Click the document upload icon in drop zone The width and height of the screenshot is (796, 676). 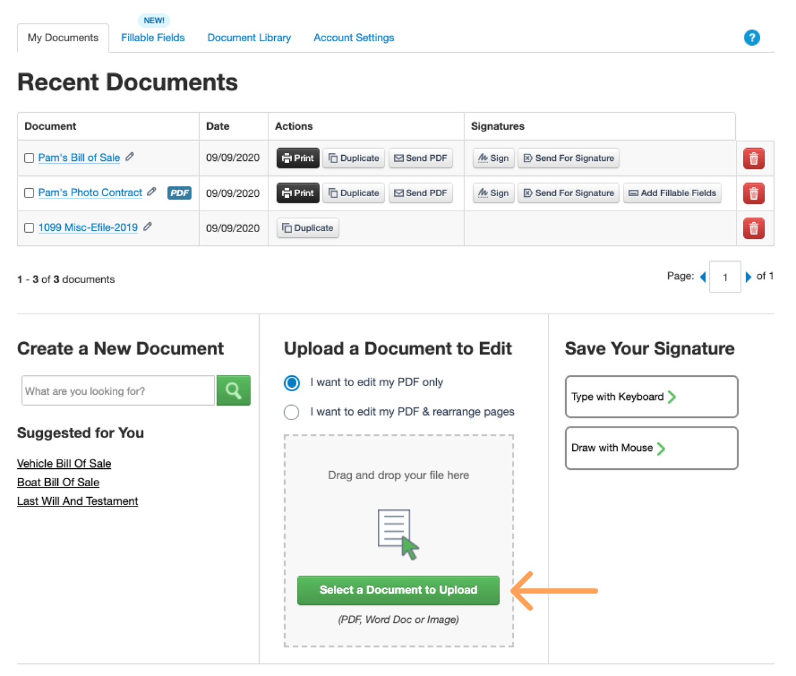click(398, 534)
